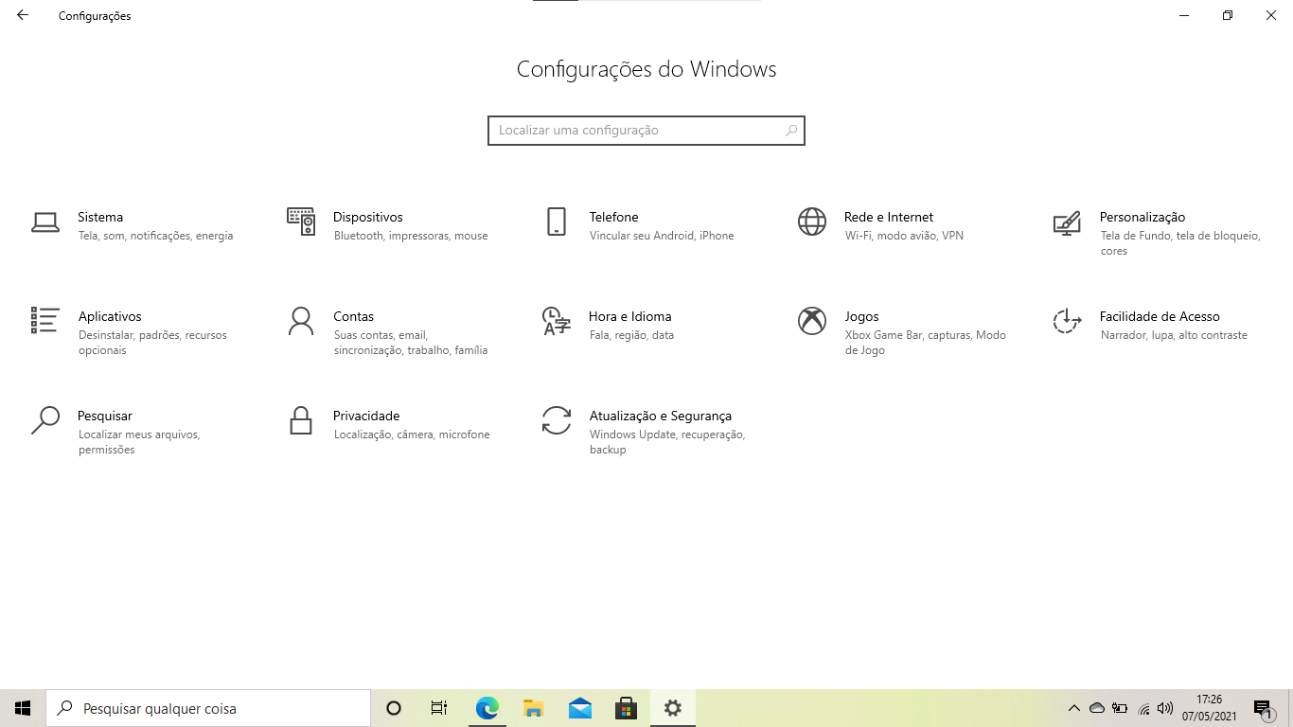Open Facilidade de Acesso settings
1293x727 pixels.
pos(1157,325)
